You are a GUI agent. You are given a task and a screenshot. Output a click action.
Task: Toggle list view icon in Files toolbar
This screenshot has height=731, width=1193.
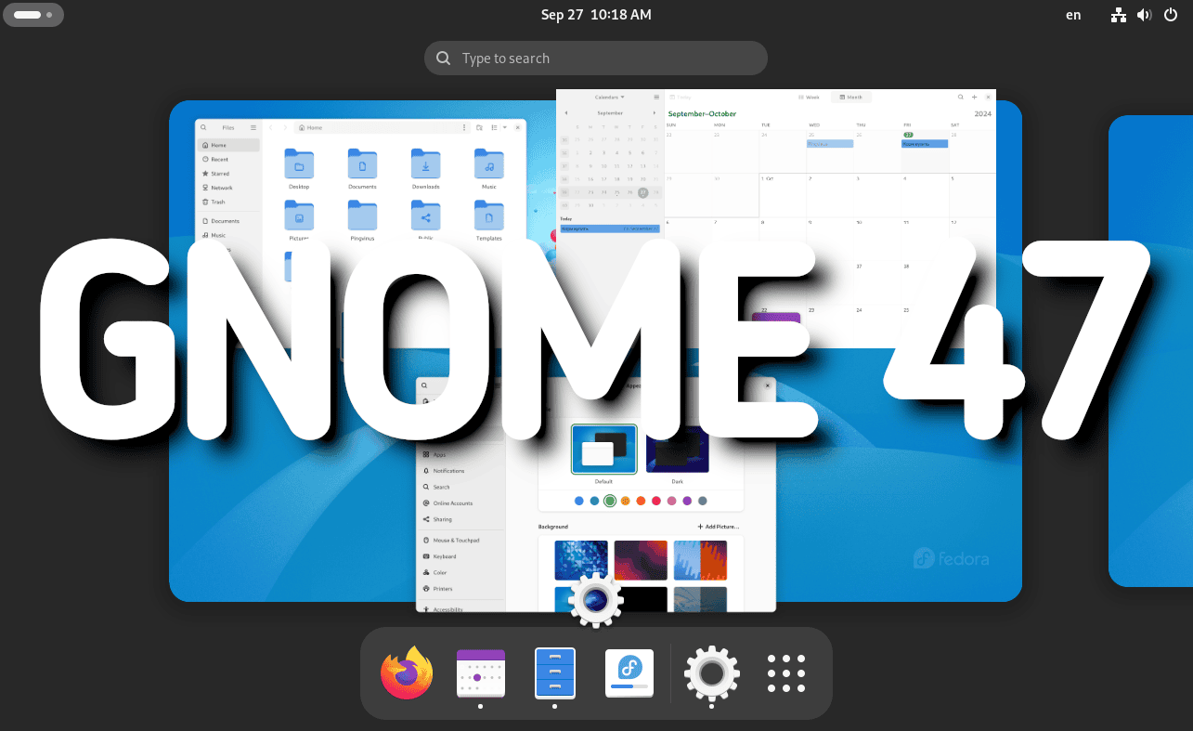click(494, 127)
